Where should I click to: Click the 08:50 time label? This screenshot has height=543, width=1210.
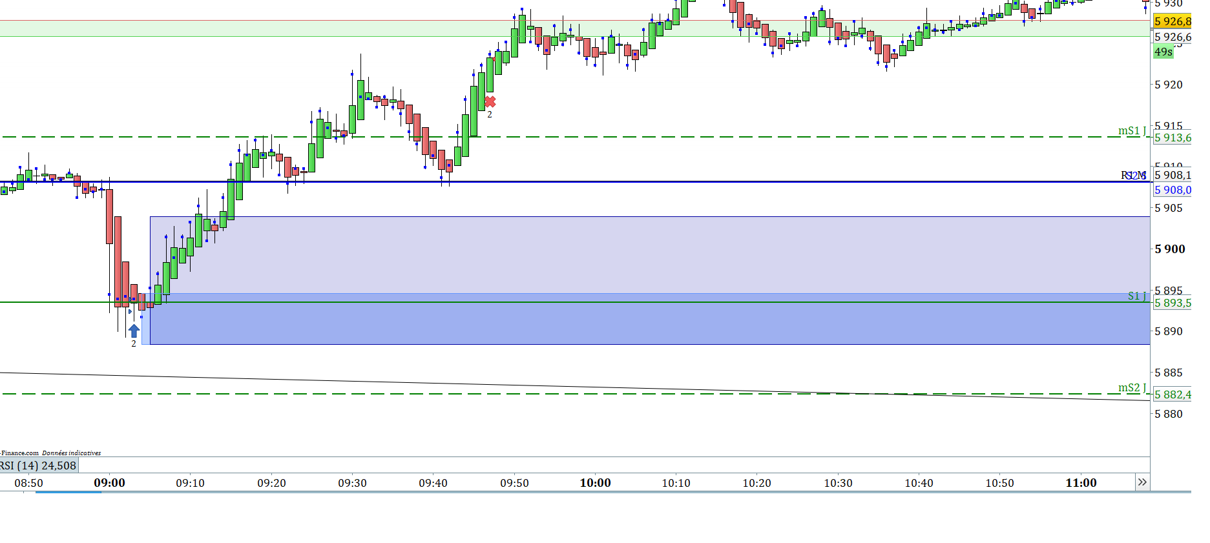[x=28, y=483]
